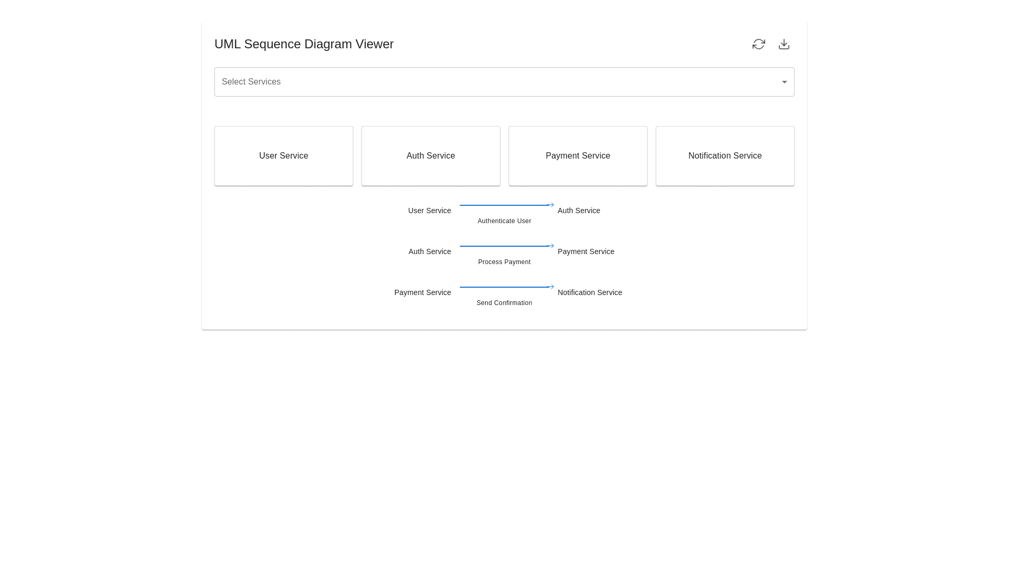Click the Process Payment label

(x=504, y=261)
